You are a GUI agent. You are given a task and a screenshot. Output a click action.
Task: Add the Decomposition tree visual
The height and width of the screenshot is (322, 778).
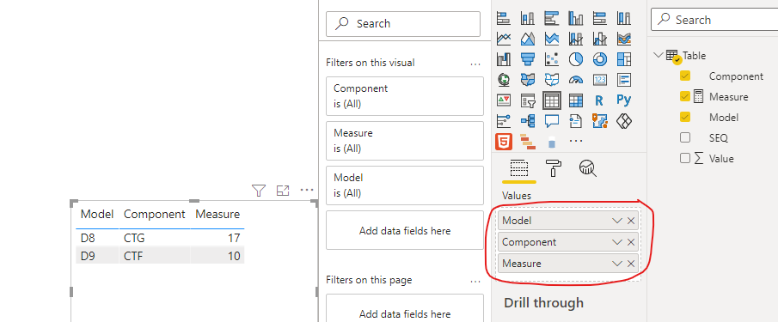[x=528, y=121]
